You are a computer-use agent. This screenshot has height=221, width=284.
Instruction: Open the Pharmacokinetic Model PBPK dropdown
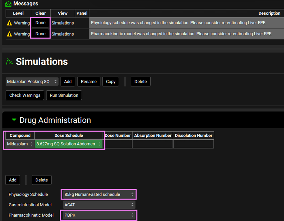point(99,215)
